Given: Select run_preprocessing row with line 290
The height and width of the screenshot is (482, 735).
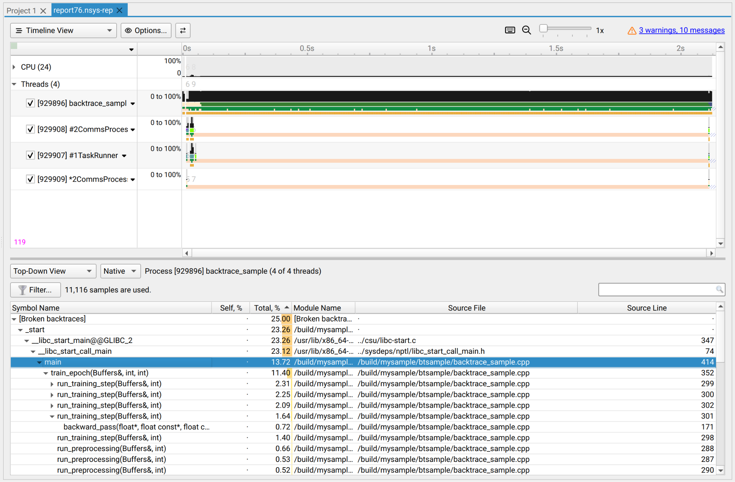Looking at the screenshot, I should pyautogui.click(x=363, y=470).
